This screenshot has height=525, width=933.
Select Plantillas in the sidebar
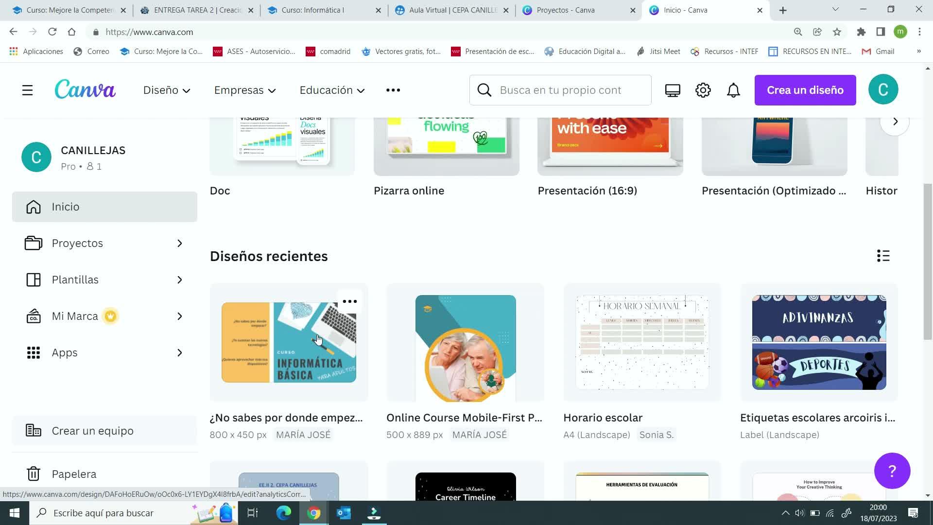75,280
